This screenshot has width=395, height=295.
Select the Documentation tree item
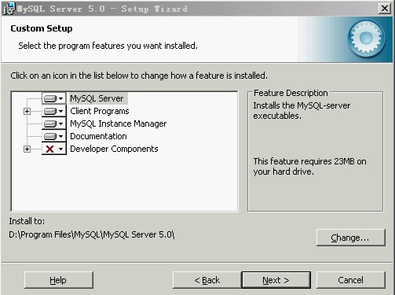click(98, 136)
